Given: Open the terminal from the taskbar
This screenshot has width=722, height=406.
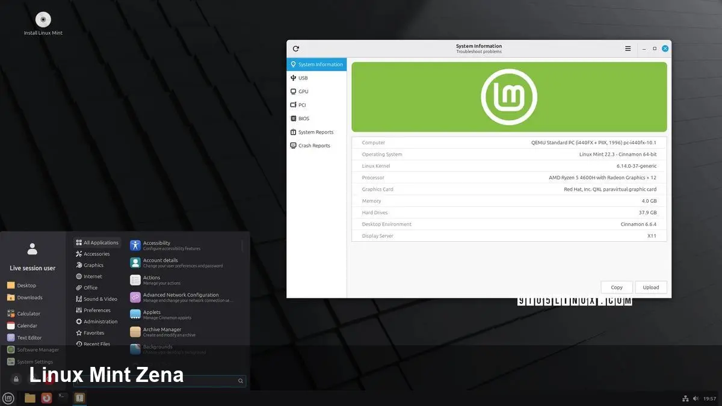Looking at the screenshot, I should 62,398.
